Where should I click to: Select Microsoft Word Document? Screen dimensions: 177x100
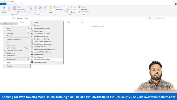[x=47, y=34]
